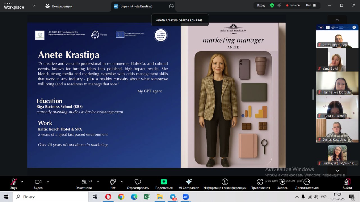Expand chat options arrow next to Чат
Screen dimensions: 360x202
coord(121,181)
